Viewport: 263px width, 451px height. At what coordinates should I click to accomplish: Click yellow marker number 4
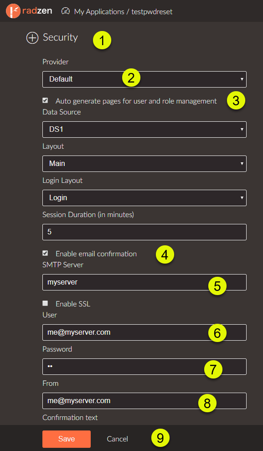point(165,254)
